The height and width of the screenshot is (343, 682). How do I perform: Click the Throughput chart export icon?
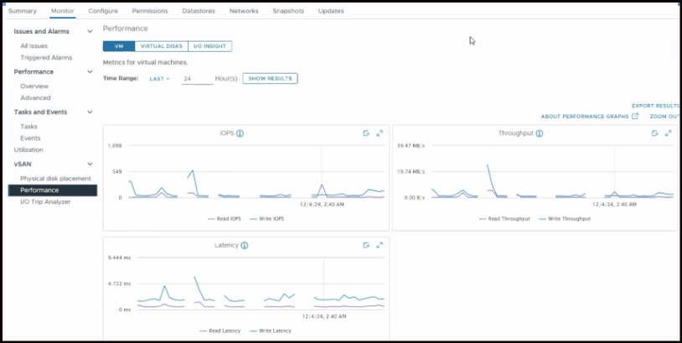[654, 133]
